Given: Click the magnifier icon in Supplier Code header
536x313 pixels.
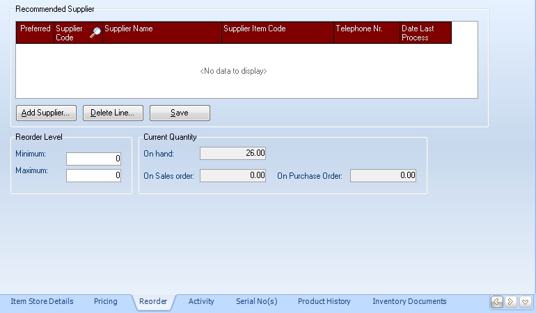Looking at the screenshot, I should (x=95, y=33).
